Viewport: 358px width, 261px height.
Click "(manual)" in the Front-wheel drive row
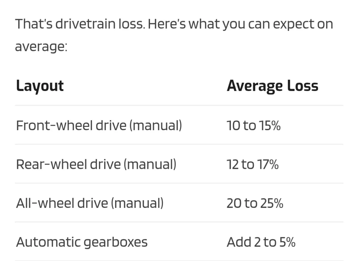click(x=156, y=126)
